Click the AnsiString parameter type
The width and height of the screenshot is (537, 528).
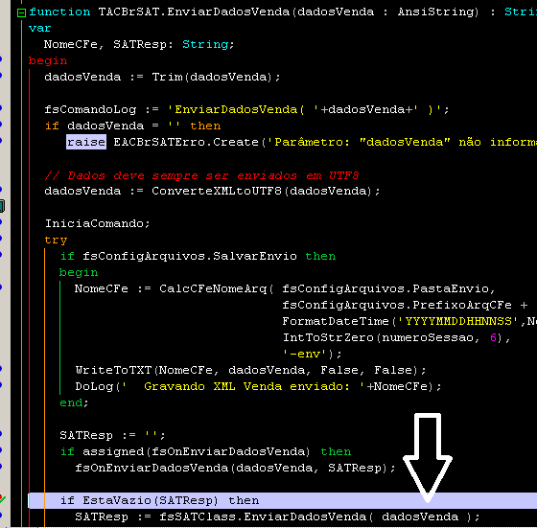pyautogui.click(x=437, y=11)
